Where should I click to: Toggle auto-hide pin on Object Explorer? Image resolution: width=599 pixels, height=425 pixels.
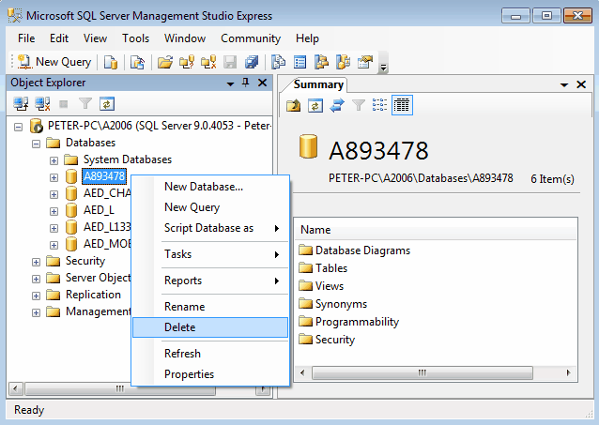click(246, 83)
